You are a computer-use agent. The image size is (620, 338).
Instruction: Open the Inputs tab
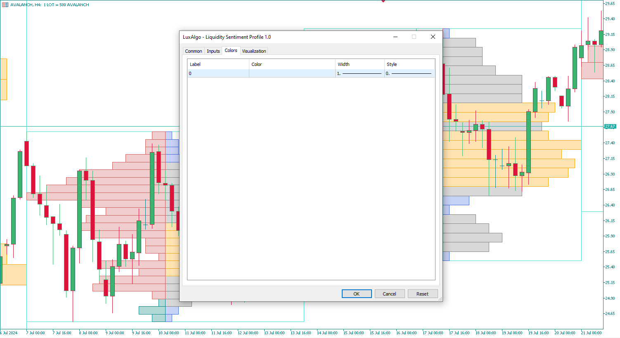click(213, 51)
